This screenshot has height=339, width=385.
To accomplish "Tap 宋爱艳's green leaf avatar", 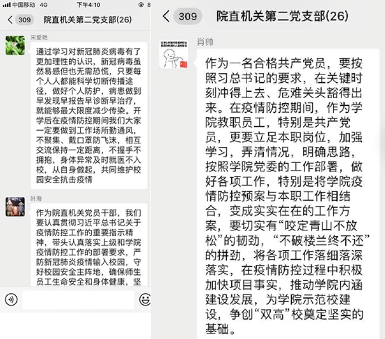I will coord(15,45).
